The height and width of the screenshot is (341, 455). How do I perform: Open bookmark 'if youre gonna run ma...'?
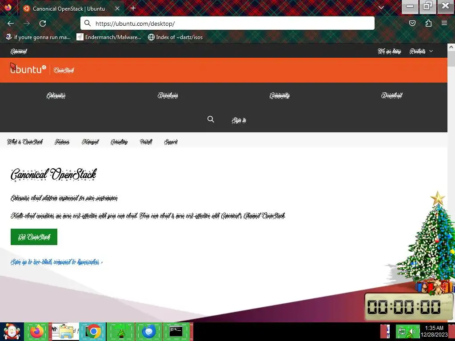coord(38,37)
